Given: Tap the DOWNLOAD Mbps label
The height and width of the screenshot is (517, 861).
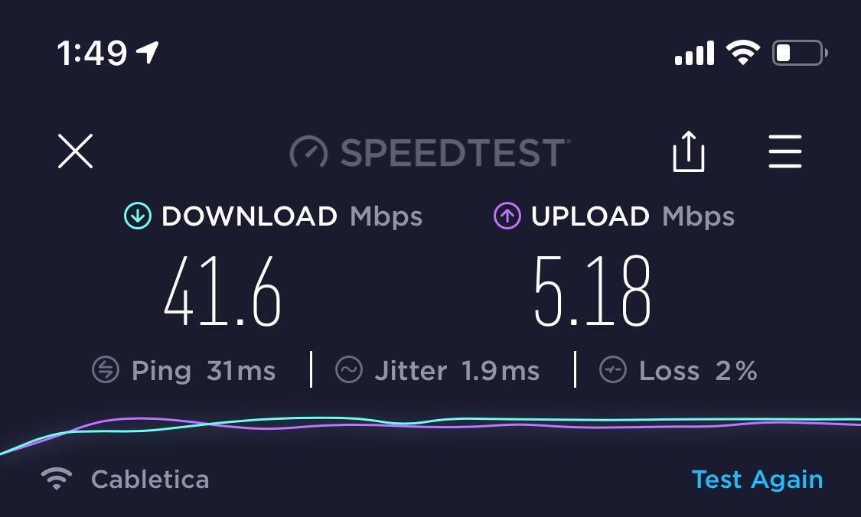Looking at the screenshot, I should pyautogui.click(x=292, y=216).
